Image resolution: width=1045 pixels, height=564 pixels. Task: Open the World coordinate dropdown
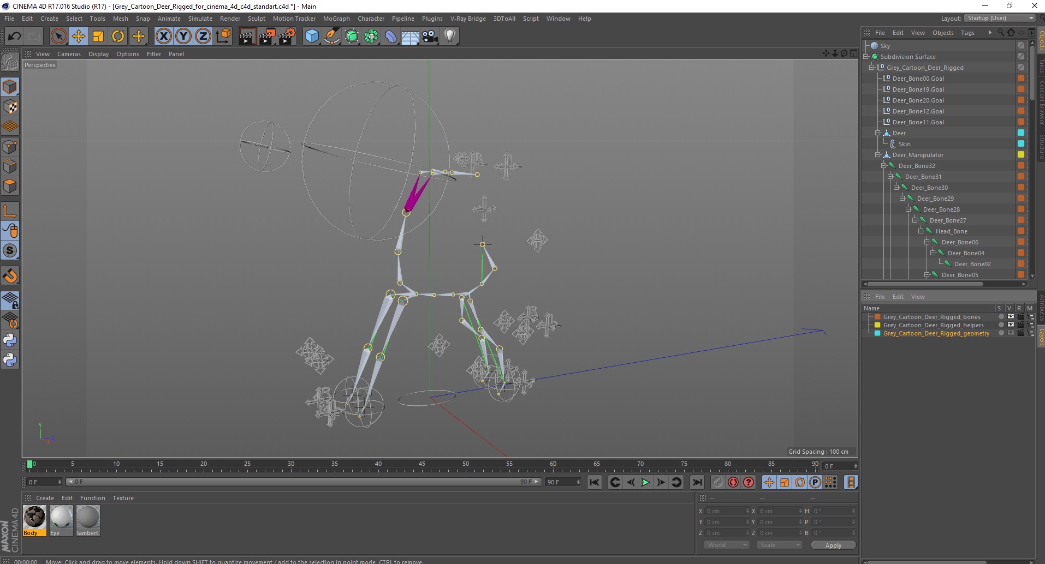pos(727,545)
